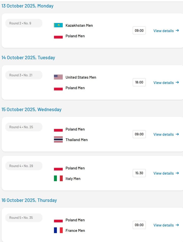Image resolution: width=183 pixels, height=242 pixels.
Task: Click the 15:30 time badge
Action: click(139, 173)
